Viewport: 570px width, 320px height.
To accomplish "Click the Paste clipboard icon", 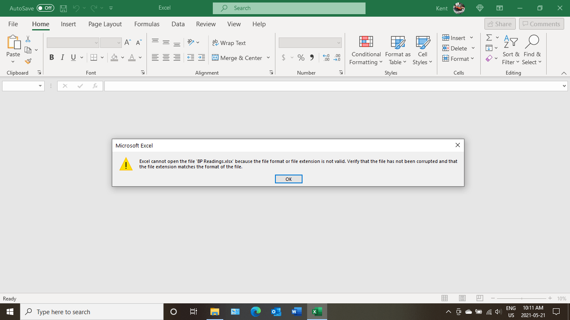I will point(13,42).
